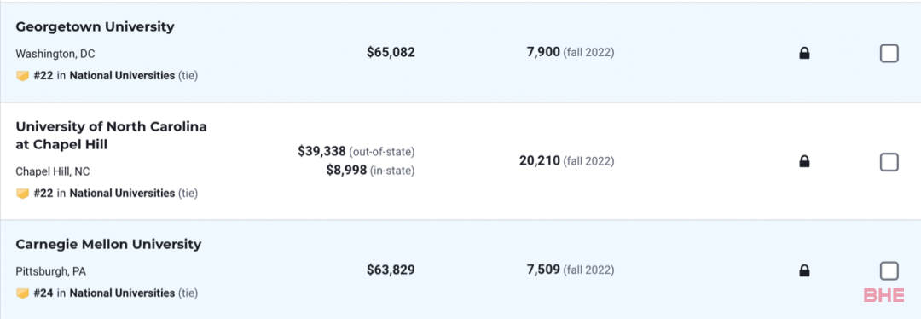Click the $39,338 out-of-state tuition value

(x=322, y=152)
